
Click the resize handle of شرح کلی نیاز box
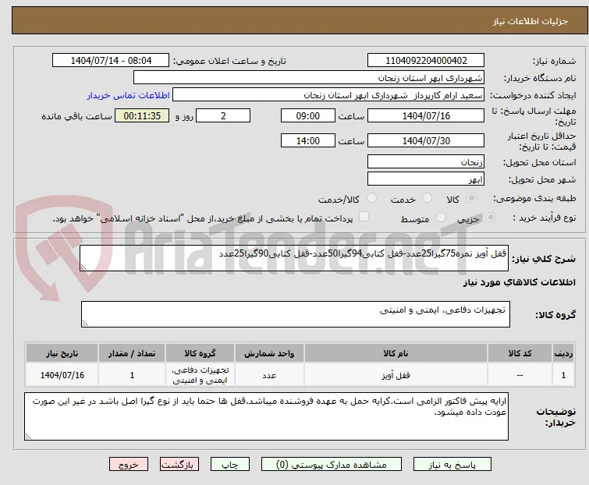83,267
